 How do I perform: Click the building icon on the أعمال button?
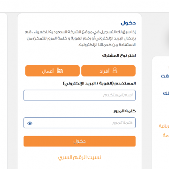click(60, 70)
